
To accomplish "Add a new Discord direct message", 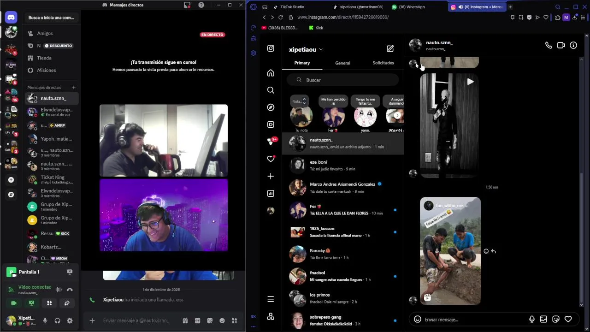I will (73, 87).
